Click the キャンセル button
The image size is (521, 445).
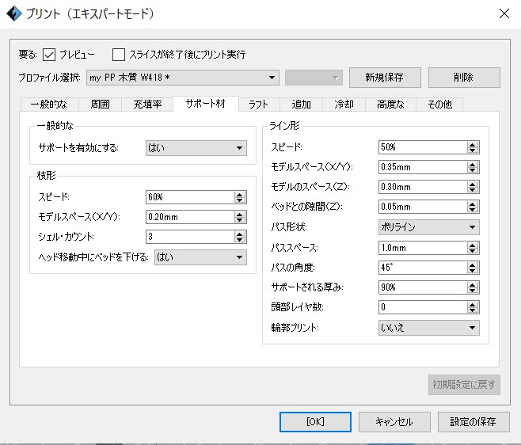click(x=394, y=422)
